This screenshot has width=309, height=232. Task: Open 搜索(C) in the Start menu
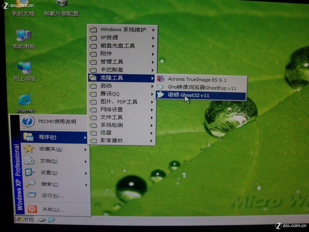pos(56,184)
